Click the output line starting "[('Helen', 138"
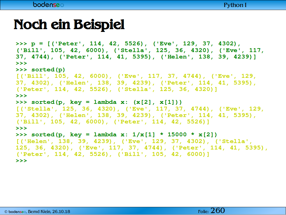The height and width of the screenshot is (215, 286). point(134,141)
